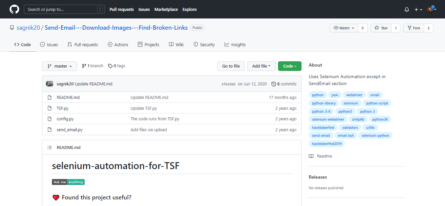Open the Insights tab
This screenshot has height=206, width=445.
tap(235, 44)
